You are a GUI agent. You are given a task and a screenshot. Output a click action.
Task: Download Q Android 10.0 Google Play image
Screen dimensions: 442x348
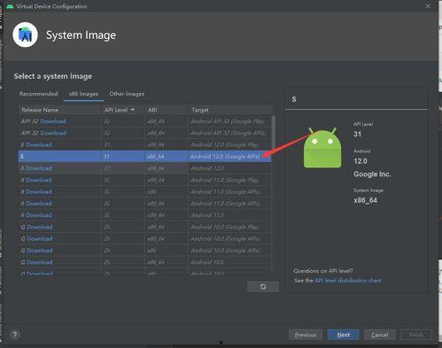point(40,227)
